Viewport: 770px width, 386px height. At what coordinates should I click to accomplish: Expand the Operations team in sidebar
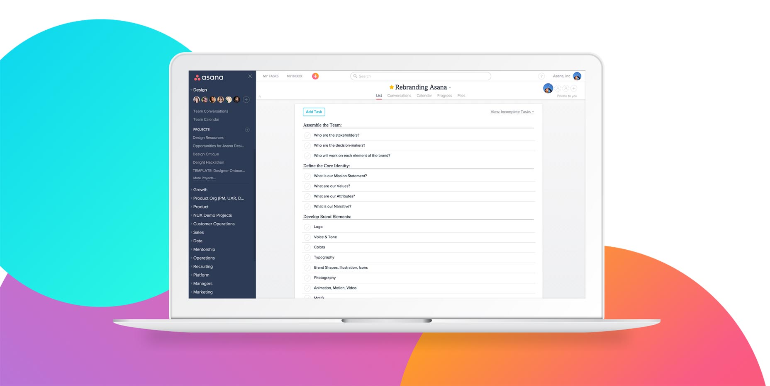click(x=191, y=258)
